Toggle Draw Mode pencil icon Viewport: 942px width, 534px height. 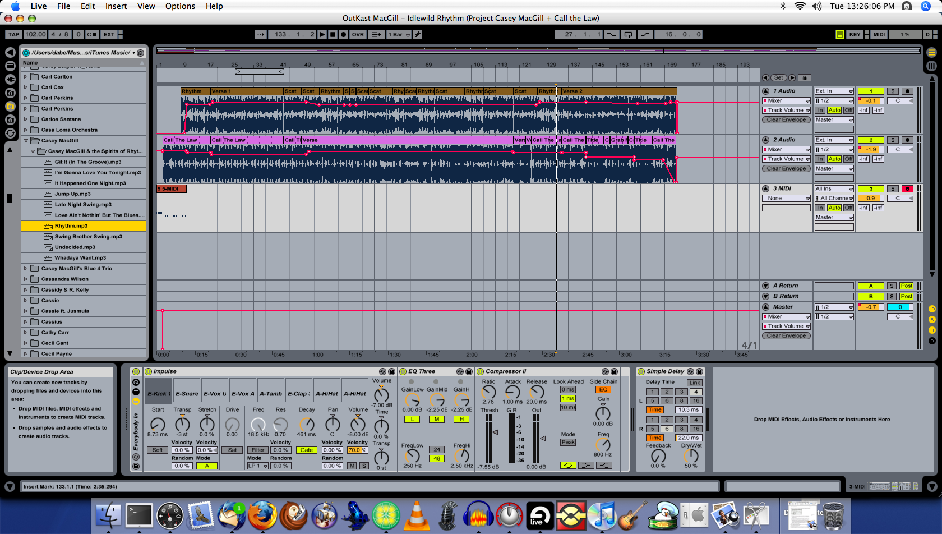coord(418,34)
